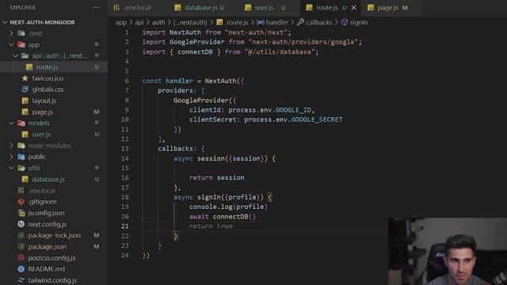Click the auth breadcrumb segment
Viewport: 507px width, 285px height.
pos(158,22)
